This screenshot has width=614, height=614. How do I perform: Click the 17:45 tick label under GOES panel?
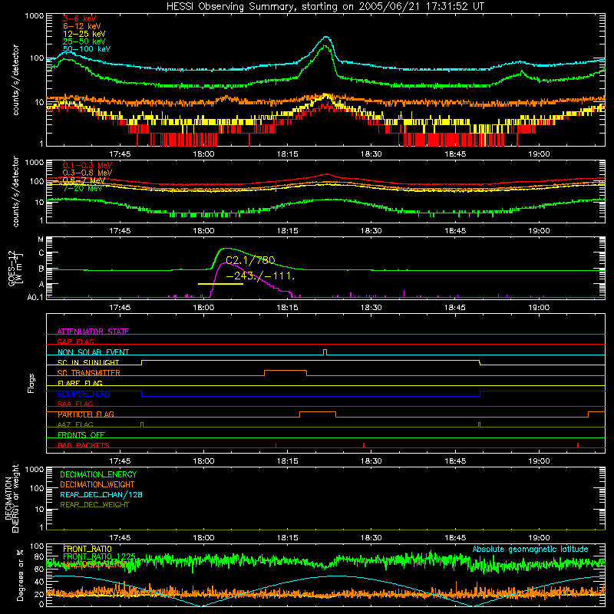[120, 308]
